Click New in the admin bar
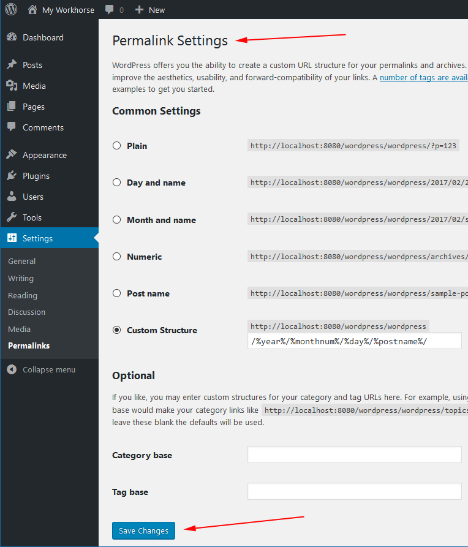 157,10
